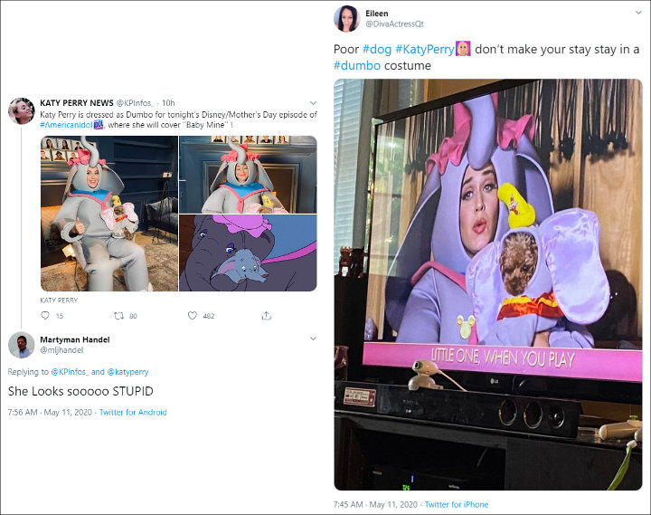Open the #dumbo hashtag
The height and width of the screenshot is (515, 651).
click(x=357, y=66)
